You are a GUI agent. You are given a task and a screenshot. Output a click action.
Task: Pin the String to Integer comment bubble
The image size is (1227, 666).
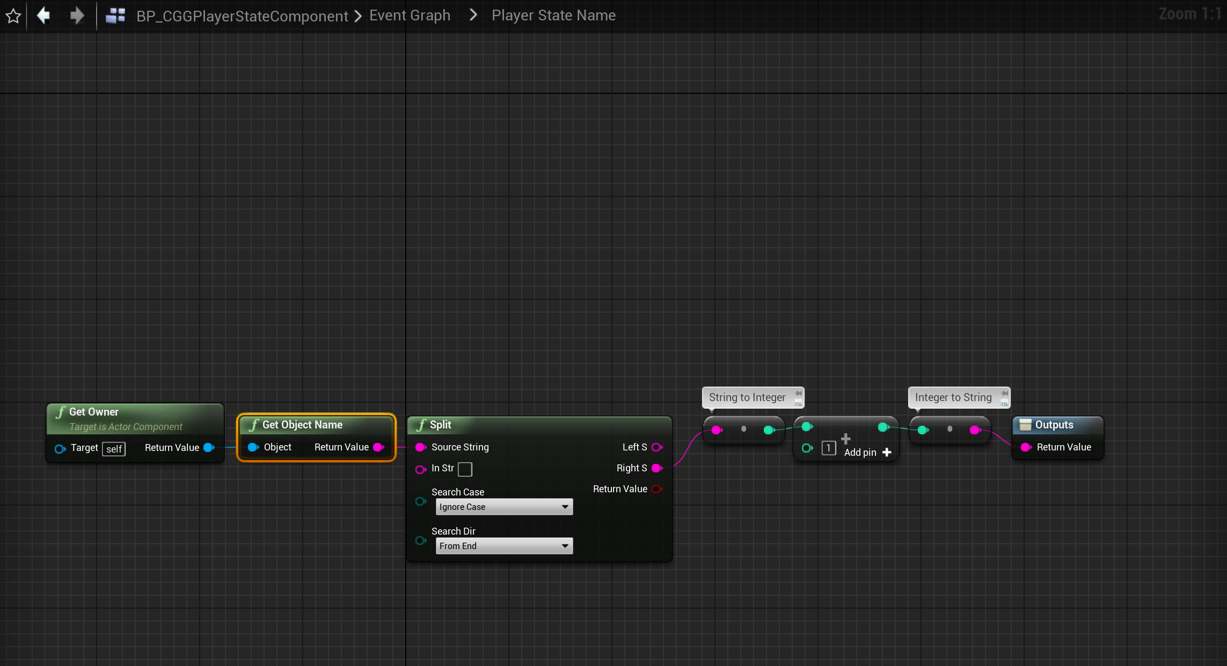point(798,393)
